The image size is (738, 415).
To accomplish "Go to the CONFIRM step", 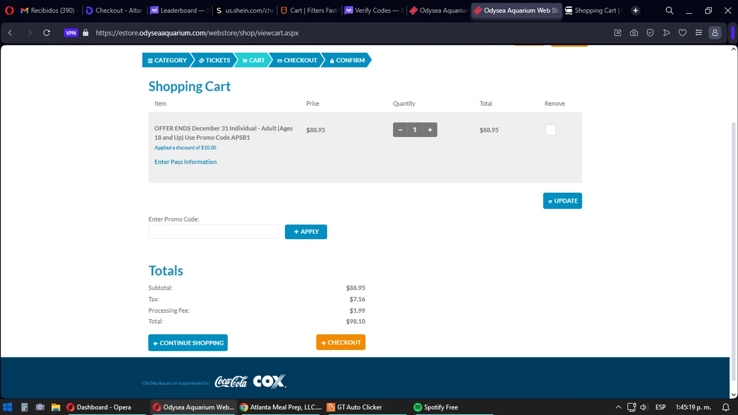I will point(347,60).
